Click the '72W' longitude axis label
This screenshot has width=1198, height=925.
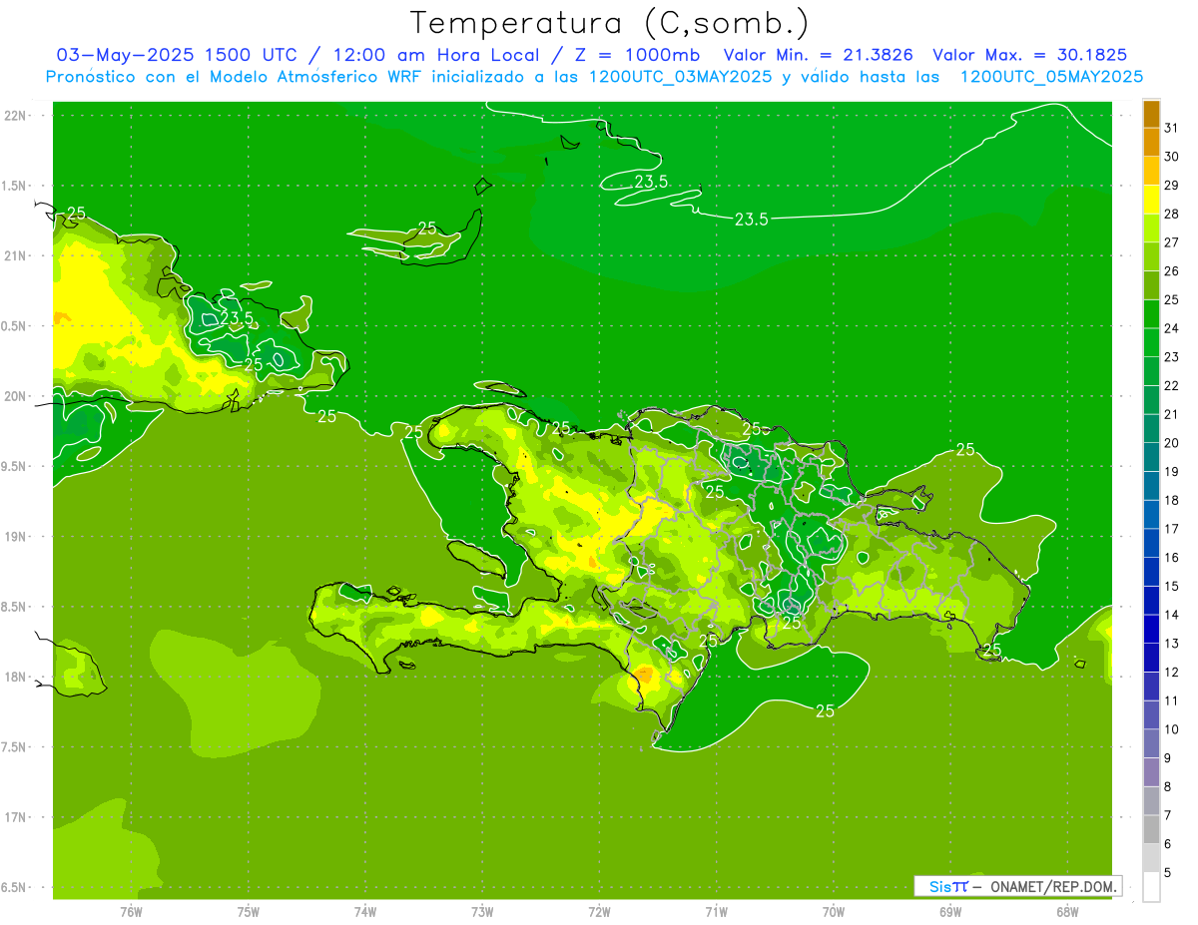click(x=599, y=912)
